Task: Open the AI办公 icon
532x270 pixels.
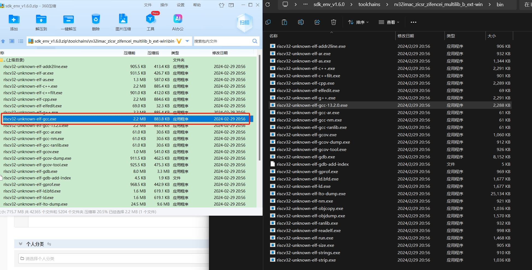Action: [178, 19]
